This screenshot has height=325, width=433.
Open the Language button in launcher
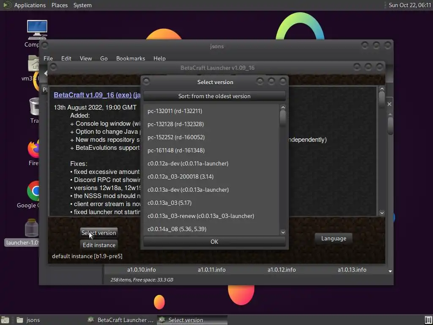click(334, 239)
